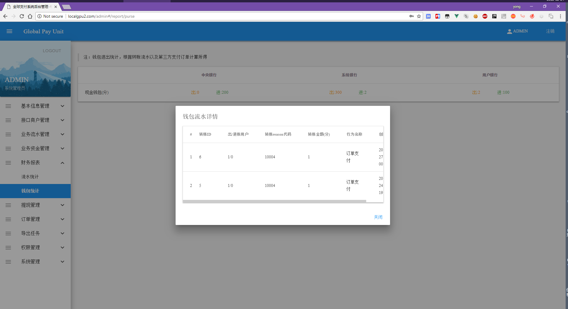The width and height of the screenshot is (568, 309).
Task: Click the Not secure site info icon
Action: (39, 16)
